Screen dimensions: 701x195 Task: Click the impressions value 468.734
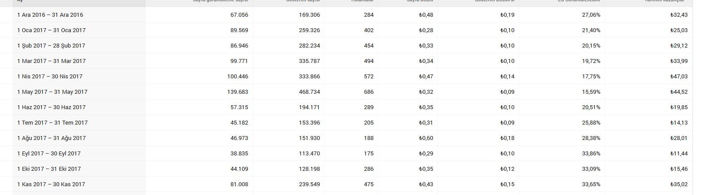click(x=309, y=92)
